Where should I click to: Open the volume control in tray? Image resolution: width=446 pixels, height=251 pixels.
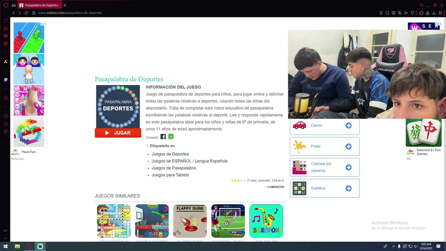point(416,246)
